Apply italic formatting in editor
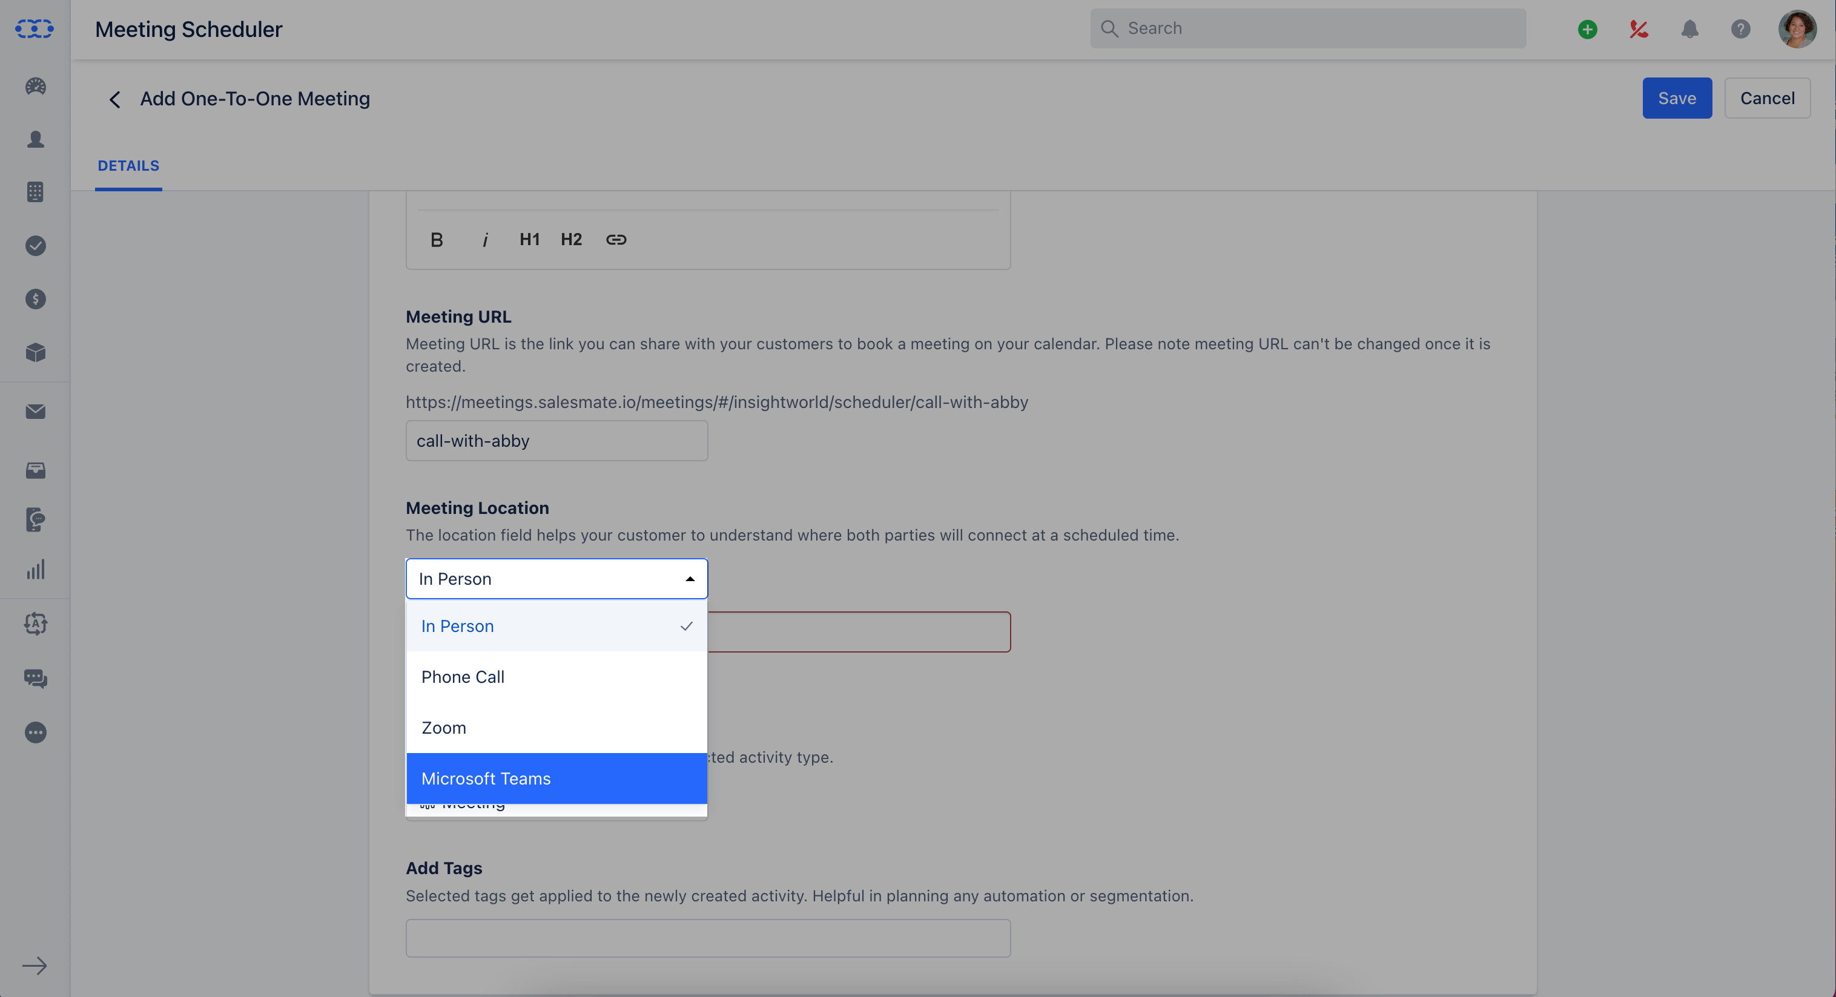Image resolution: width=1836 pixels, height=997 pixels. 486,240
